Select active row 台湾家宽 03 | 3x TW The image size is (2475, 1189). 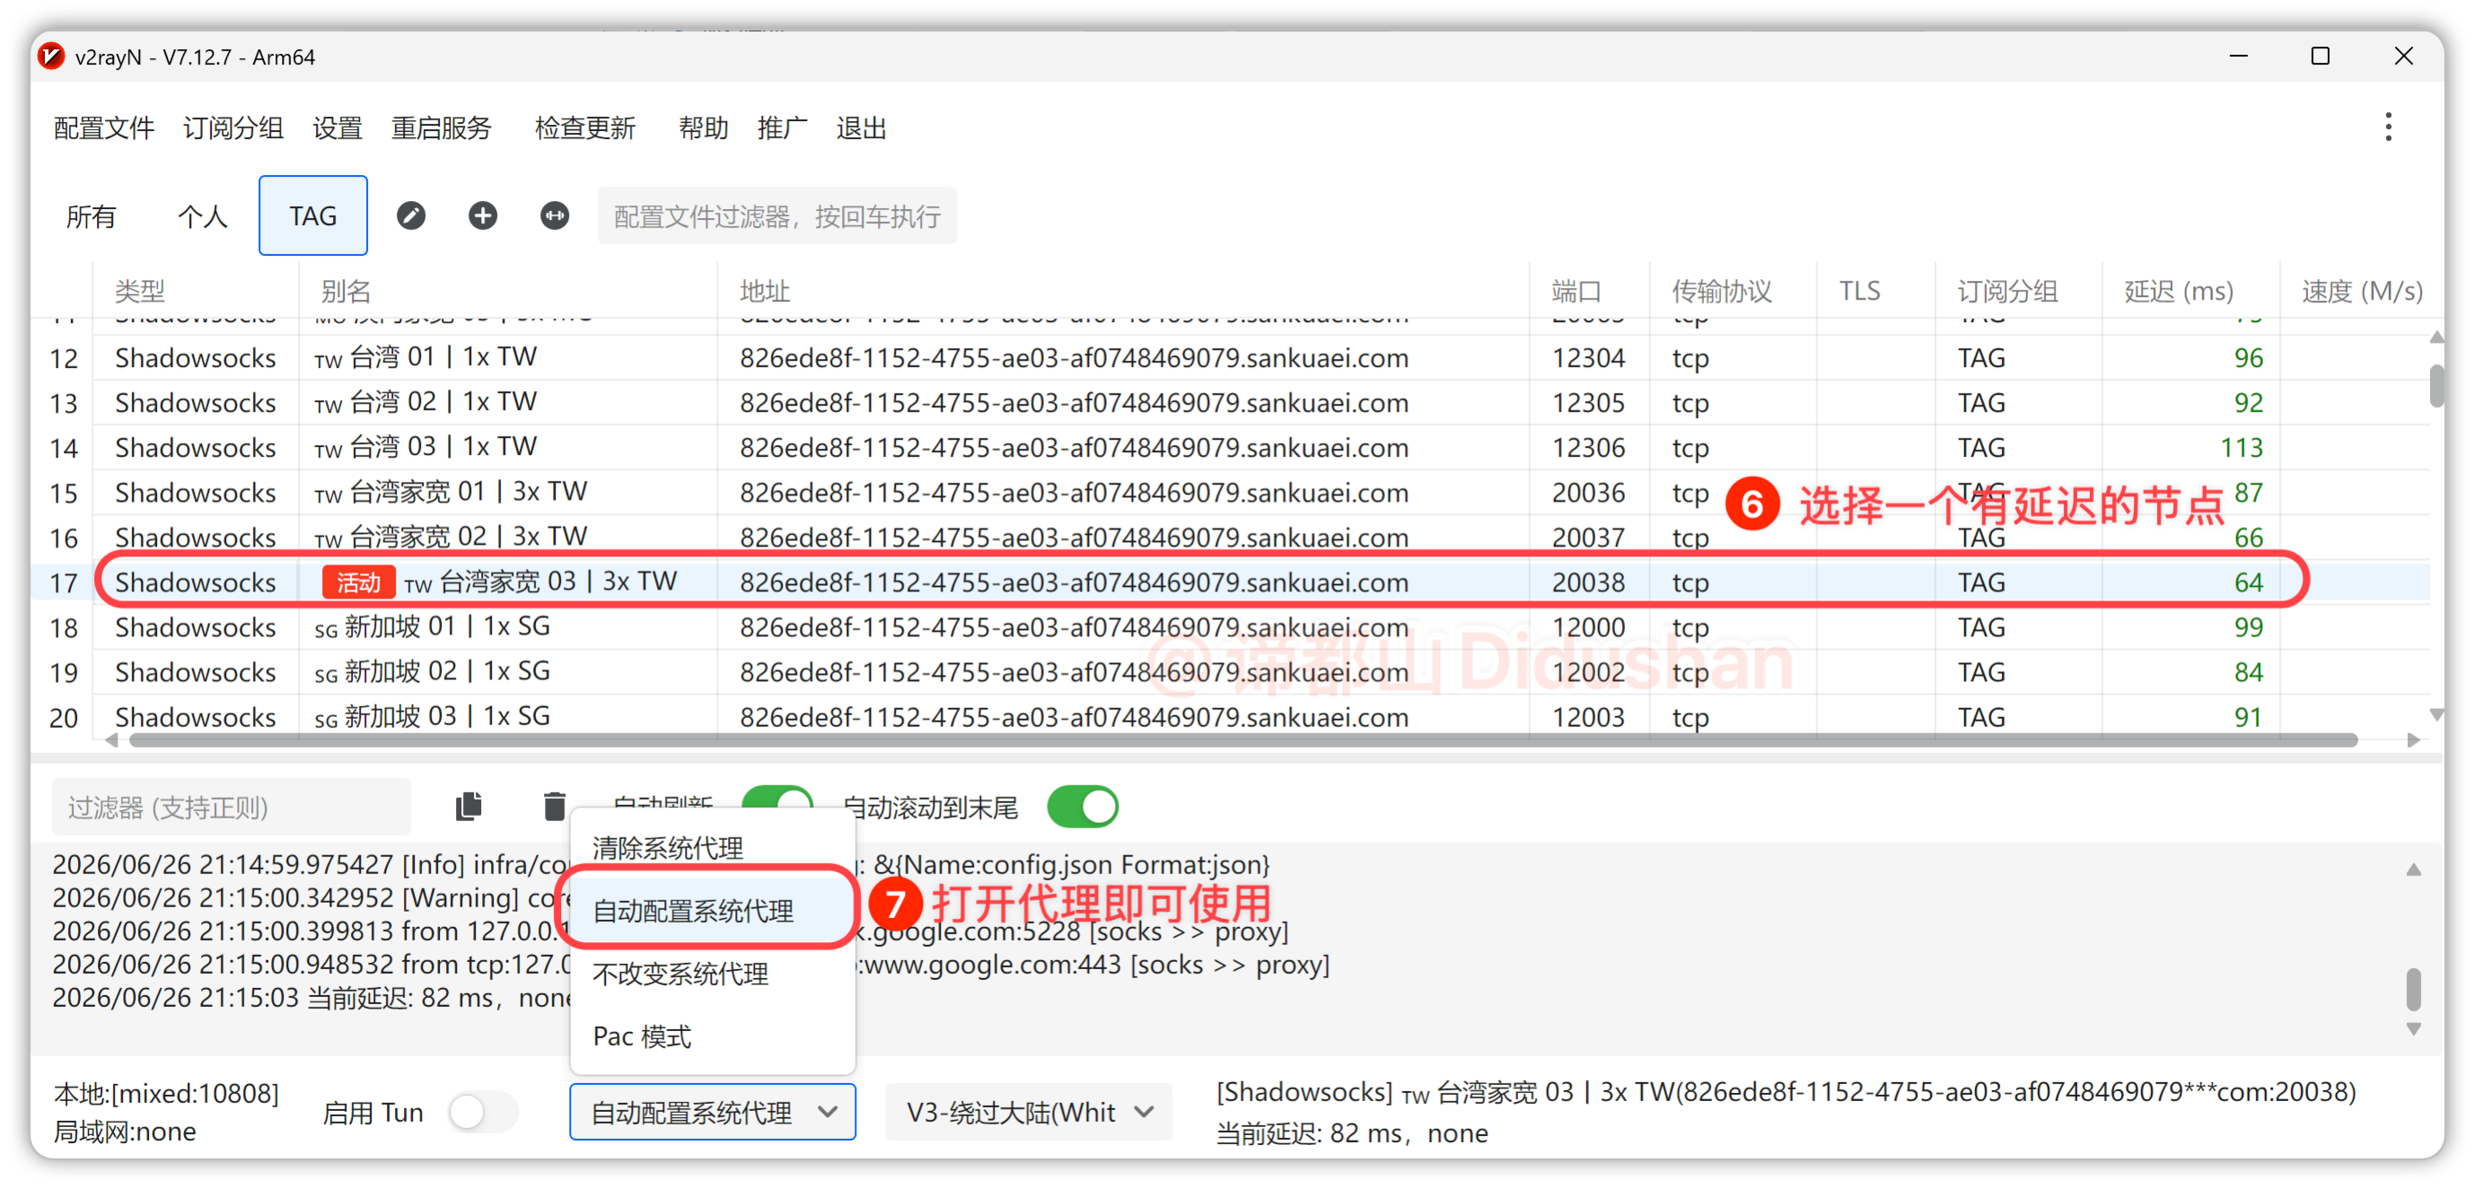tap(1230, 582)
